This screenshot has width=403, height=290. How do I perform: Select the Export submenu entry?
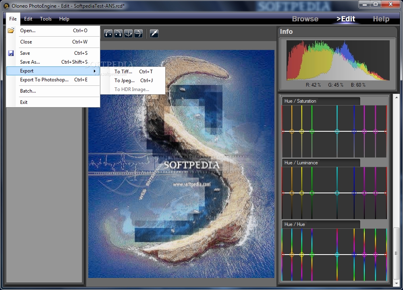point(53,71)
